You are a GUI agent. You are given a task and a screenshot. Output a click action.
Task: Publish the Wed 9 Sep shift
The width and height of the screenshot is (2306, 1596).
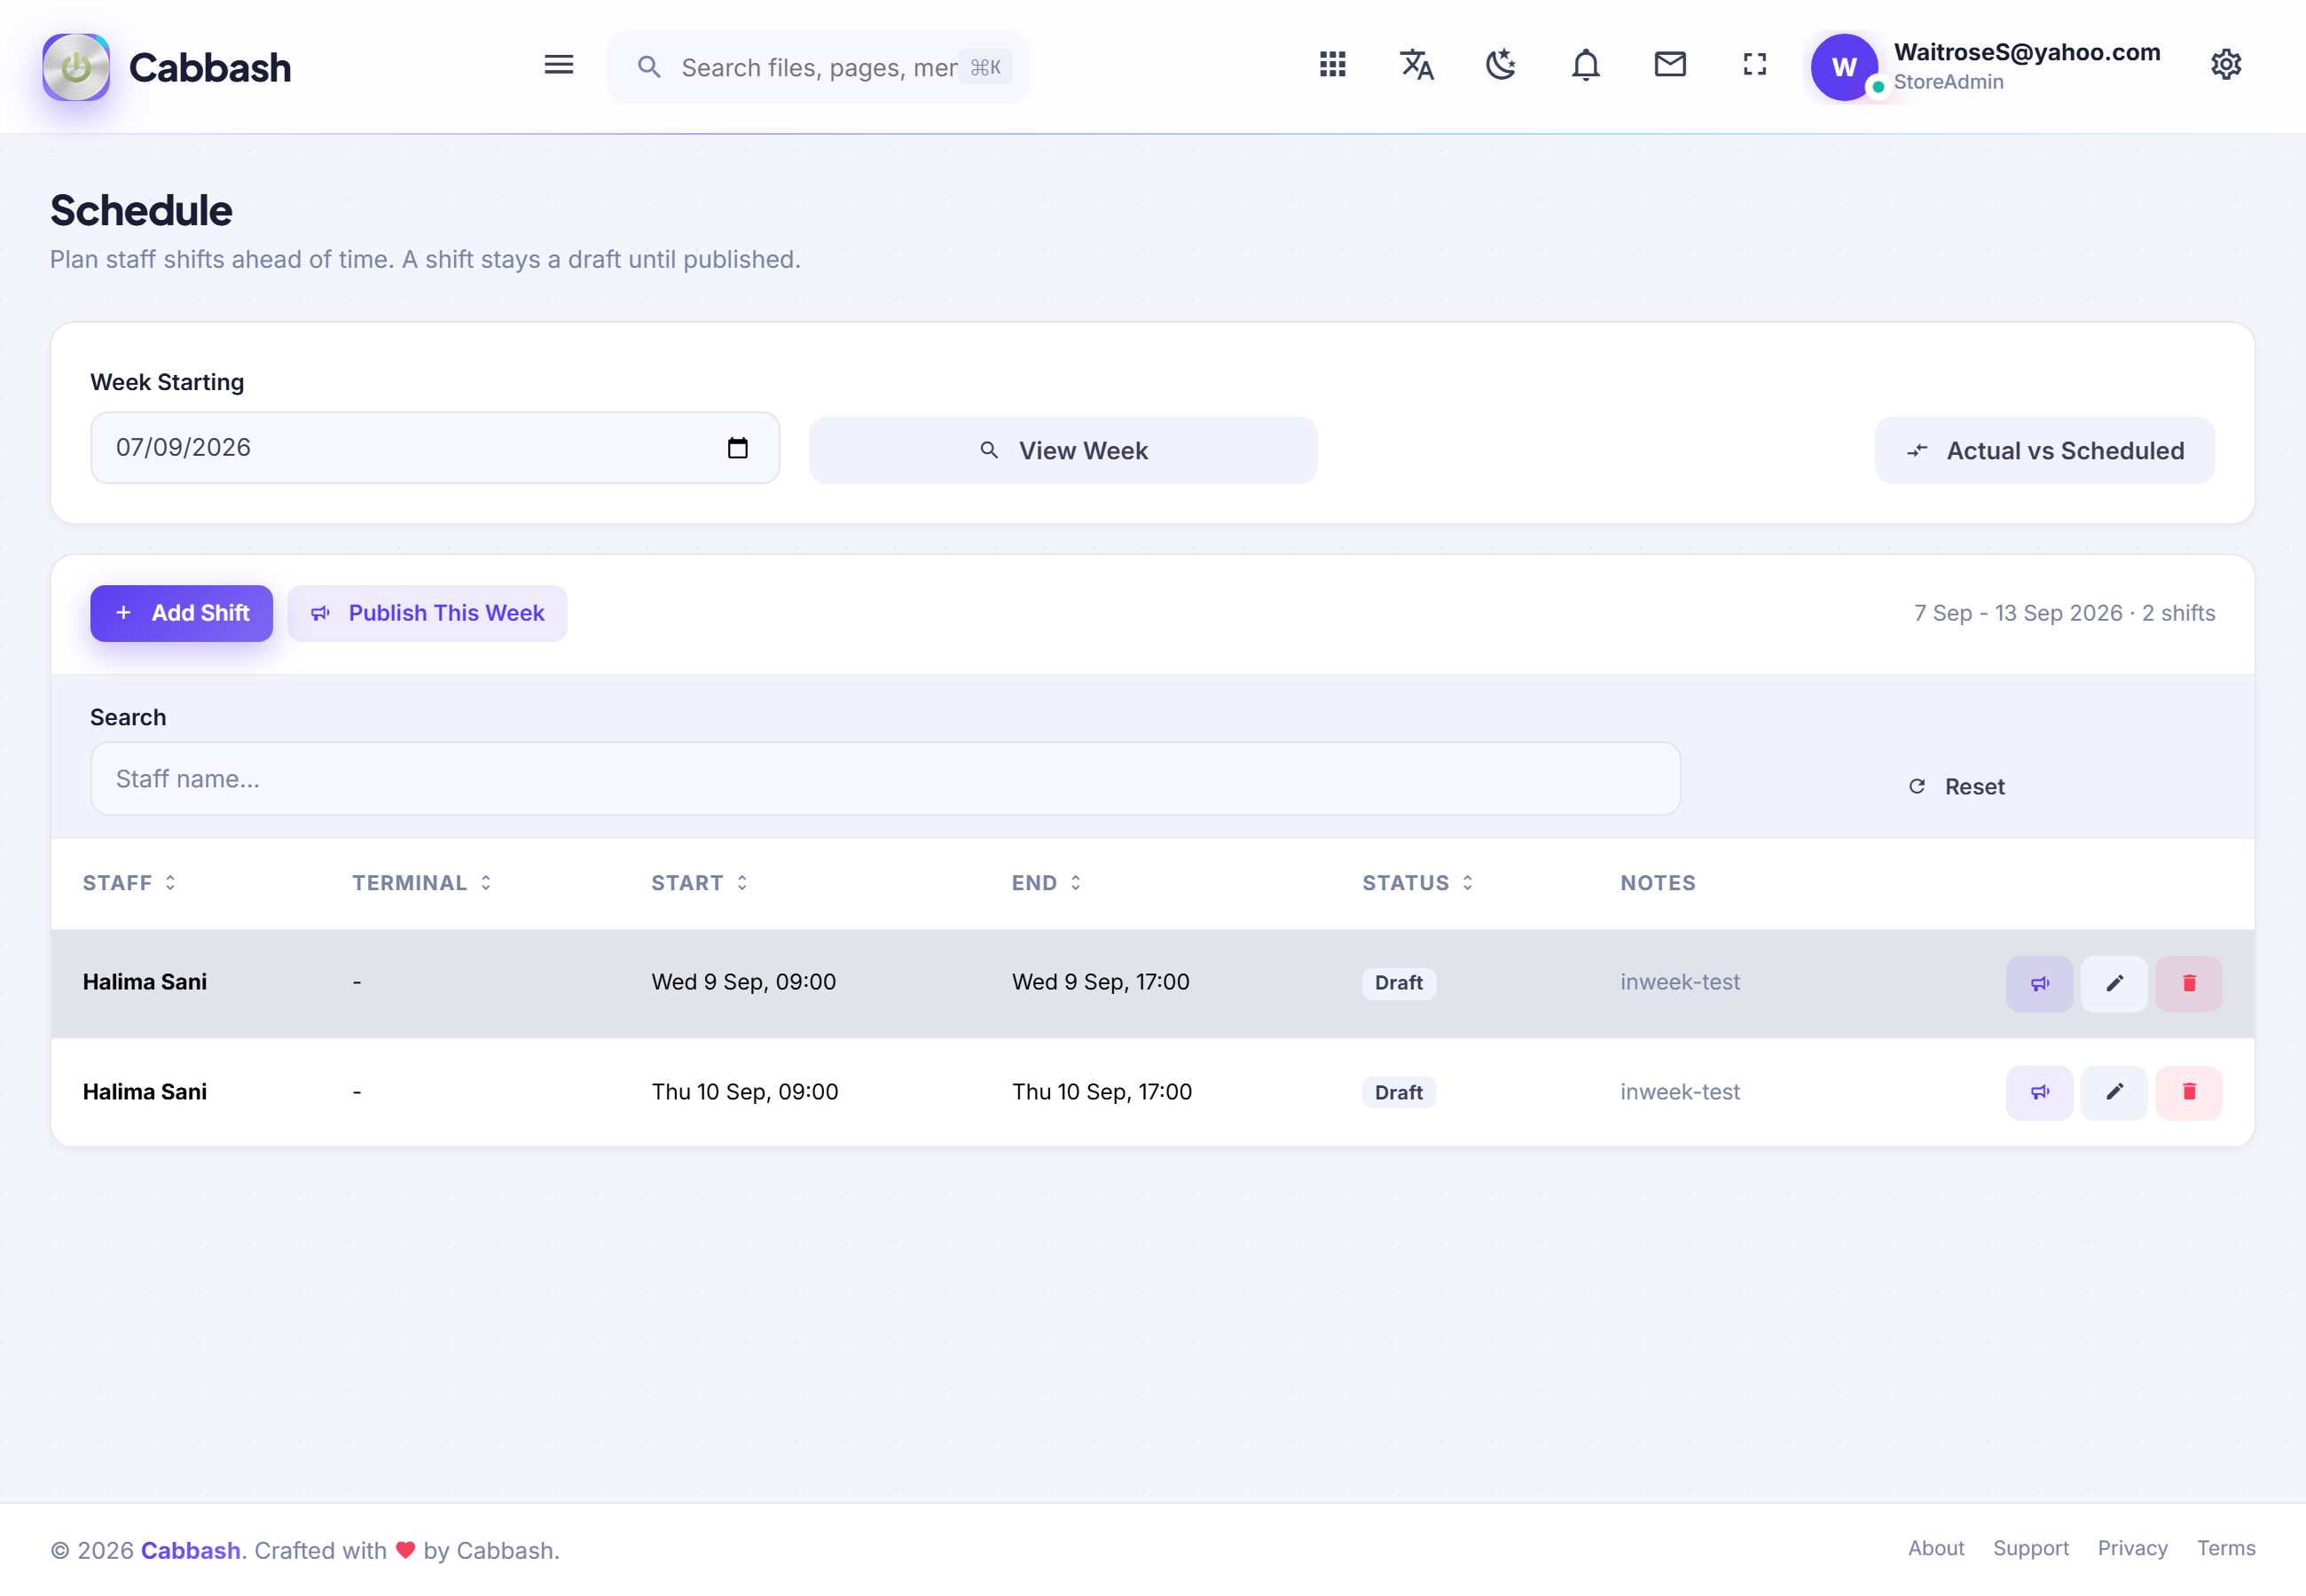click(2039, 983)
